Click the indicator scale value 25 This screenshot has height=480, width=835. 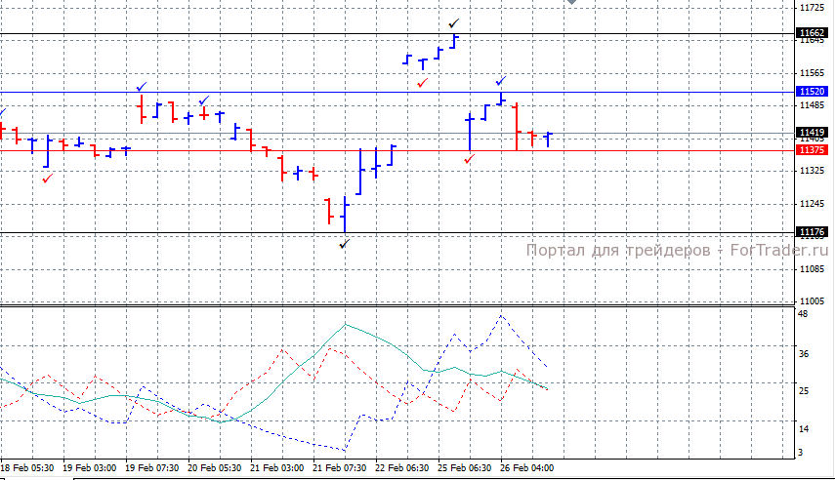coord(803,391)
